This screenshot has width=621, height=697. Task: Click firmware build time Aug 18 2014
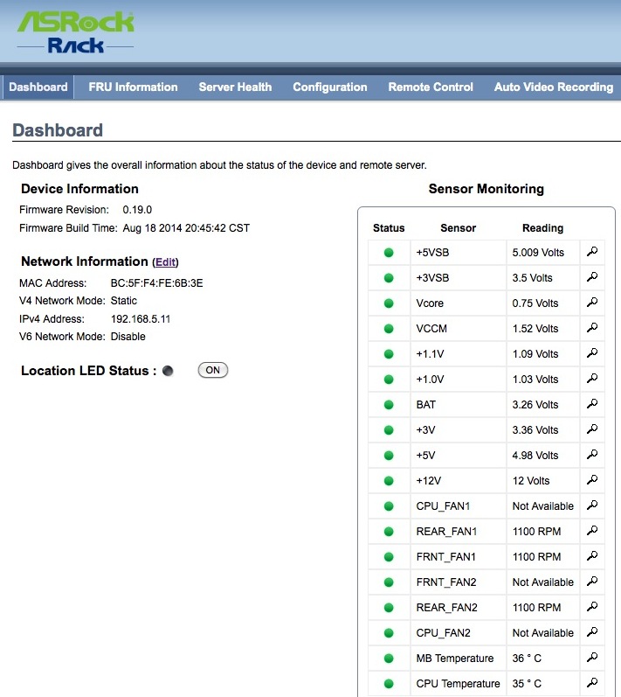click(186, 228)
